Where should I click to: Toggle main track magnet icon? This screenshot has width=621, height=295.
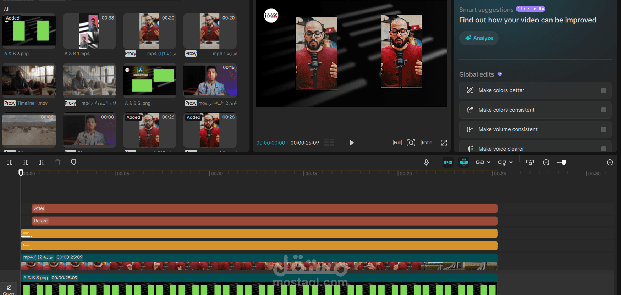coord(448,162)
